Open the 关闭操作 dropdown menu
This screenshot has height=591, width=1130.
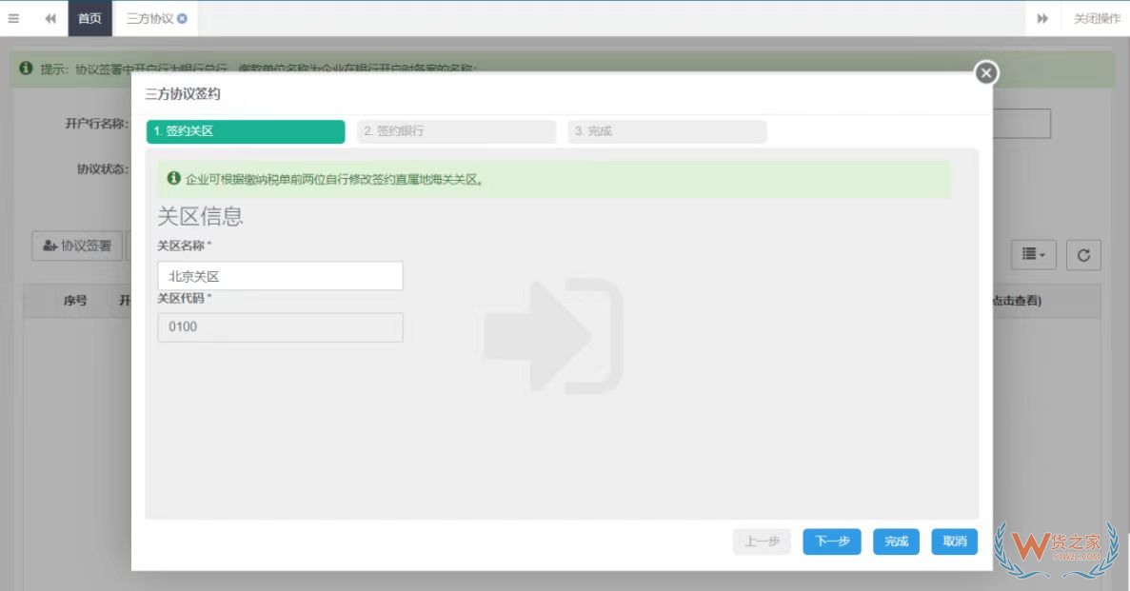pyautogui.click(x=1097, y=18)
